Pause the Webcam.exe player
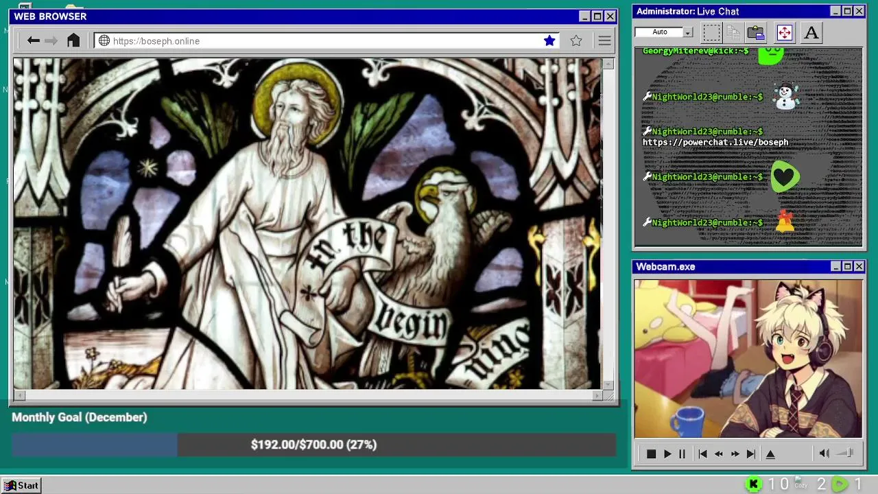 [682, 454]
